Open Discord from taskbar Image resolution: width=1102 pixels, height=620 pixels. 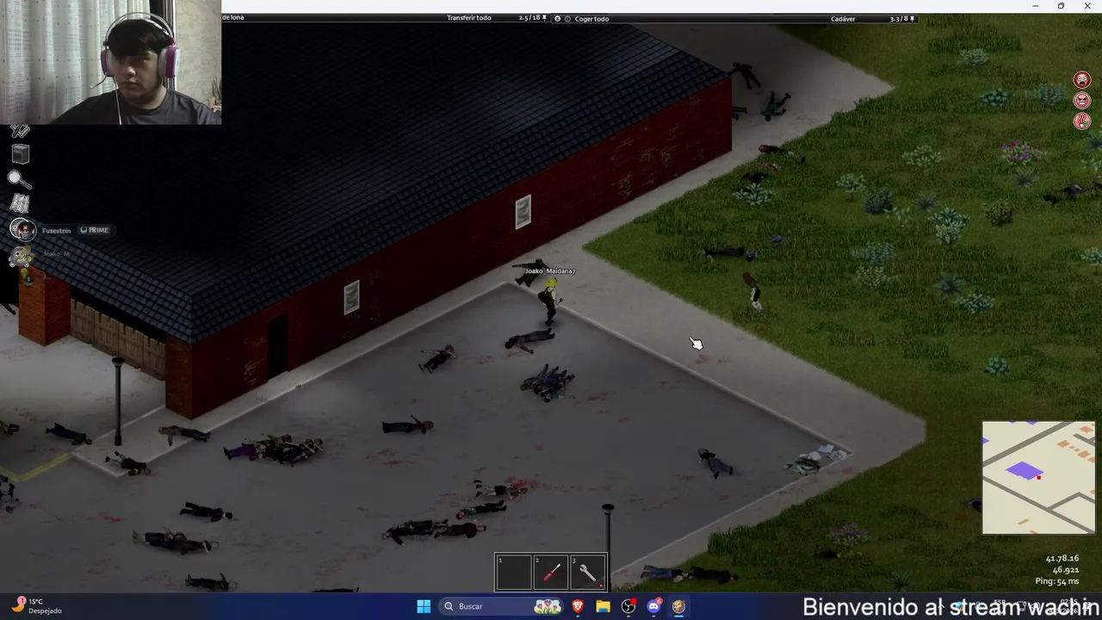[x=653, y=606]
